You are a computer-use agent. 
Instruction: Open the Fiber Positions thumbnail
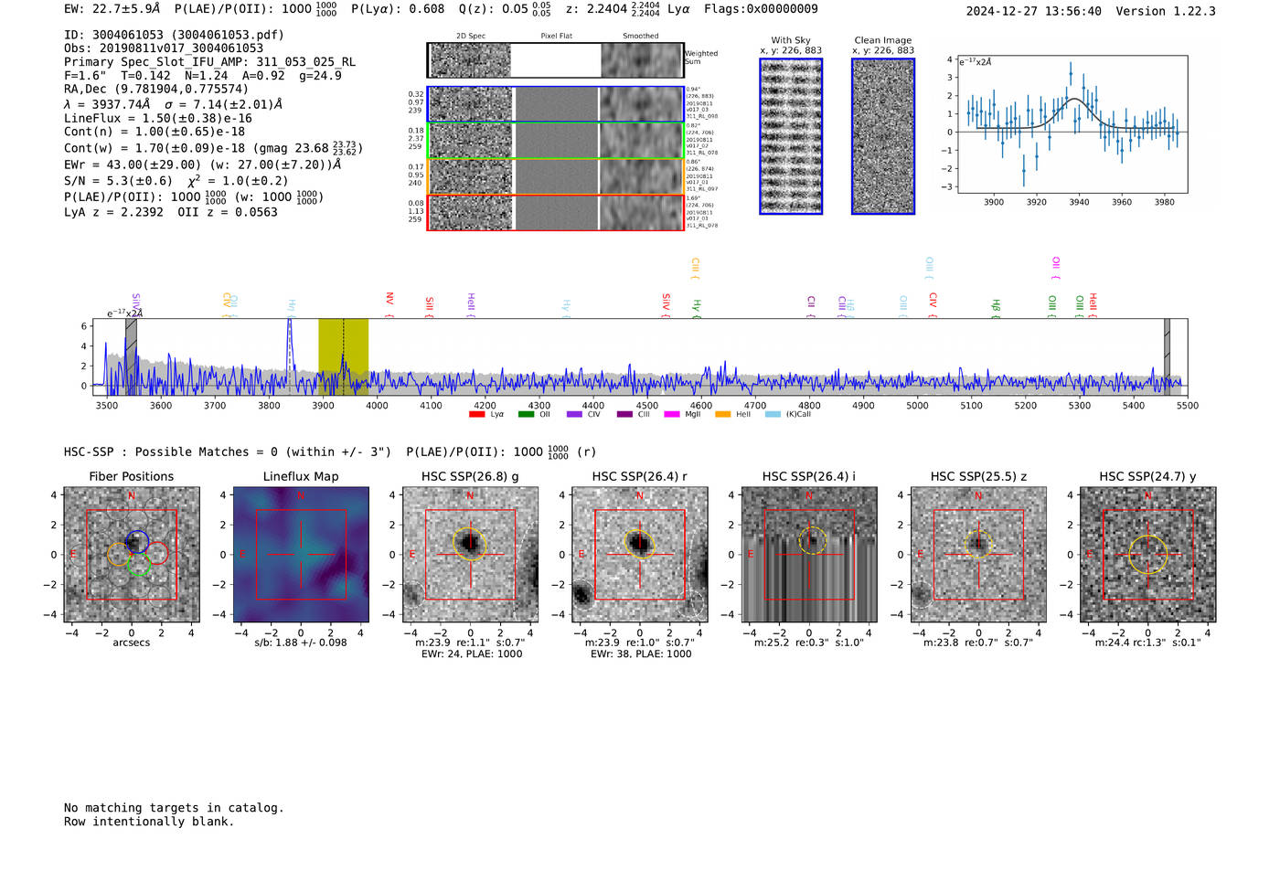point(132,555)
